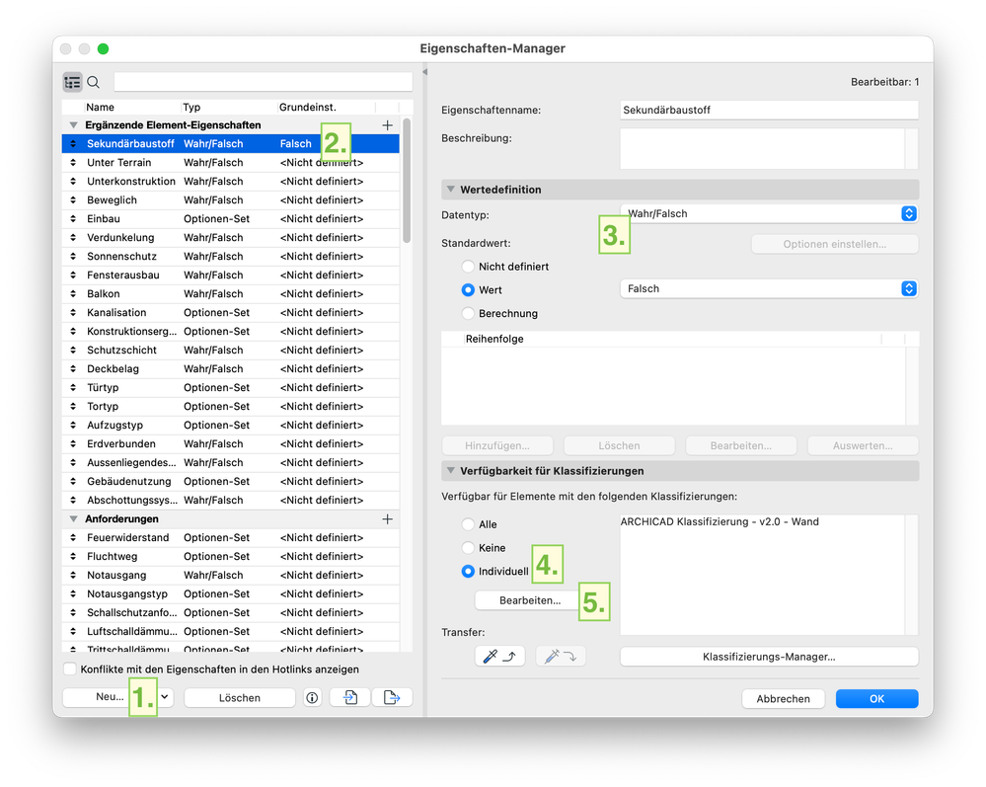Viewport: 986px width, 787px height.
Task: Collapse Ergänzende Element-Eigenschaften group
Action: [x=74, y=125]
